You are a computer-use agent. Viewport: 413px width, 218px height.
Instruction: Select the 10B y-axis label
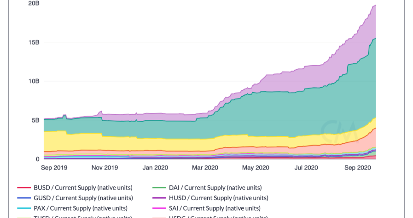click(x=34, y=81)
